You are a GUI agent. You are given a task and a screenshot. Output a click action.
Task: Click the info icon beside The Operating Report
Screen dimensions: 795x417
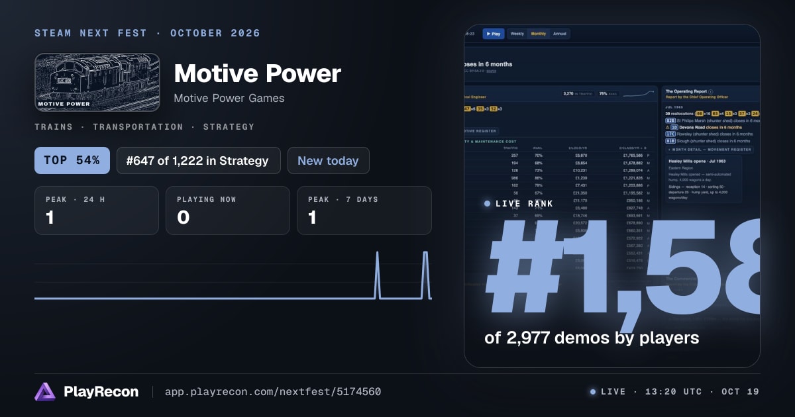tap(711, 91)
